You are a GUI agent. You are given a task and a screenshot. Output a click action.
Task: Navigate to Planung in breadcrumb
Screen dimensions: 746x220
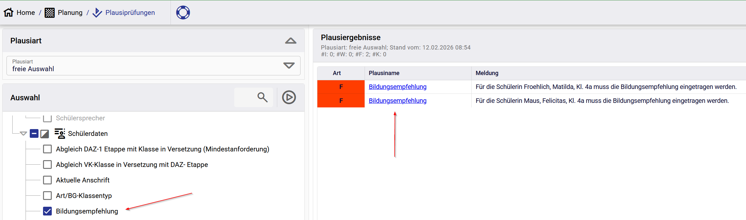[x=70, y=13]
